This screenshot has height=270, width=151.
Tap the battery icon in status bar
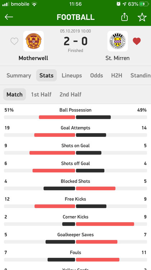pos(144,4)
